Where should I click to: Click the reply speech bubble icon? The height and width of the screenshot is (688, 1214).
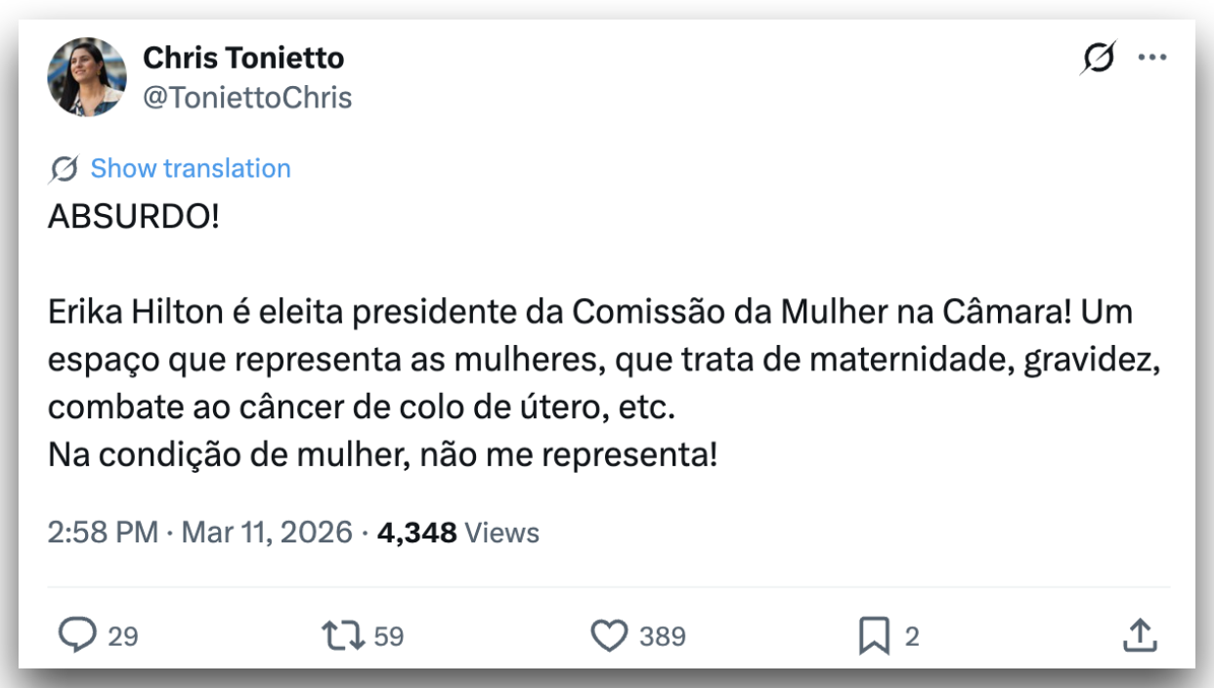(x=78, y=637)
